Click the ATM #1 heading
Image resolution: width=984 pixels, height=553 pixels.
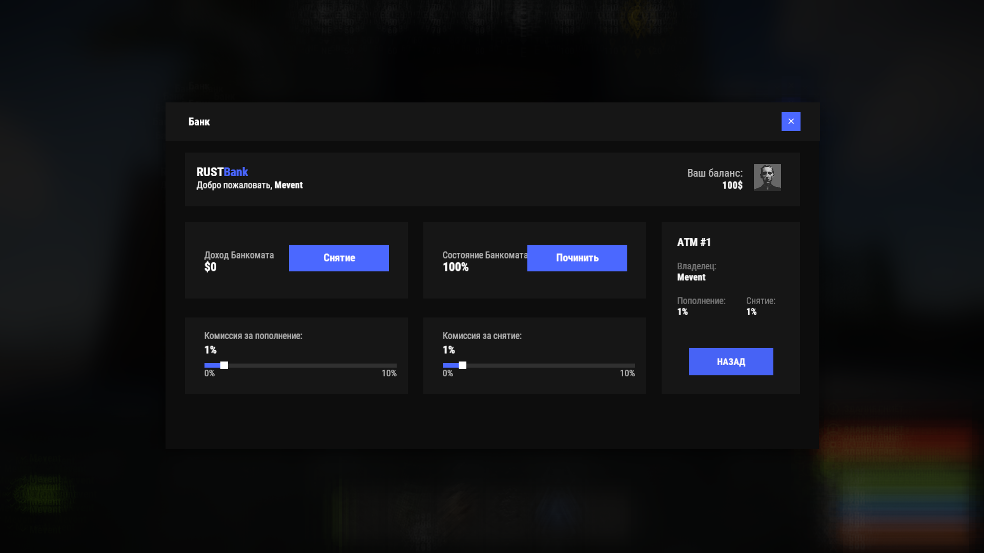(693, 242)
